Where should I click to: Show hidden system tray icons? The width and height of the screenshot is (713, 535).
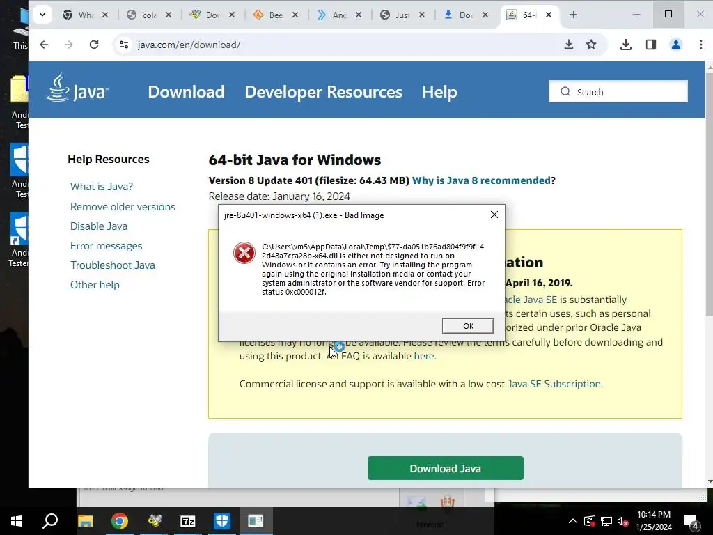coord(573,521)
